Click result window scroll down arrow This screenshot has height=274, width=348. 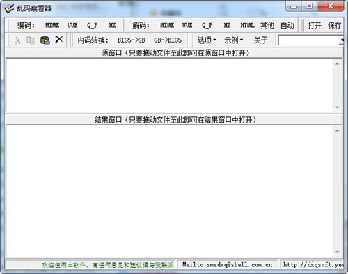pos(338,252)
